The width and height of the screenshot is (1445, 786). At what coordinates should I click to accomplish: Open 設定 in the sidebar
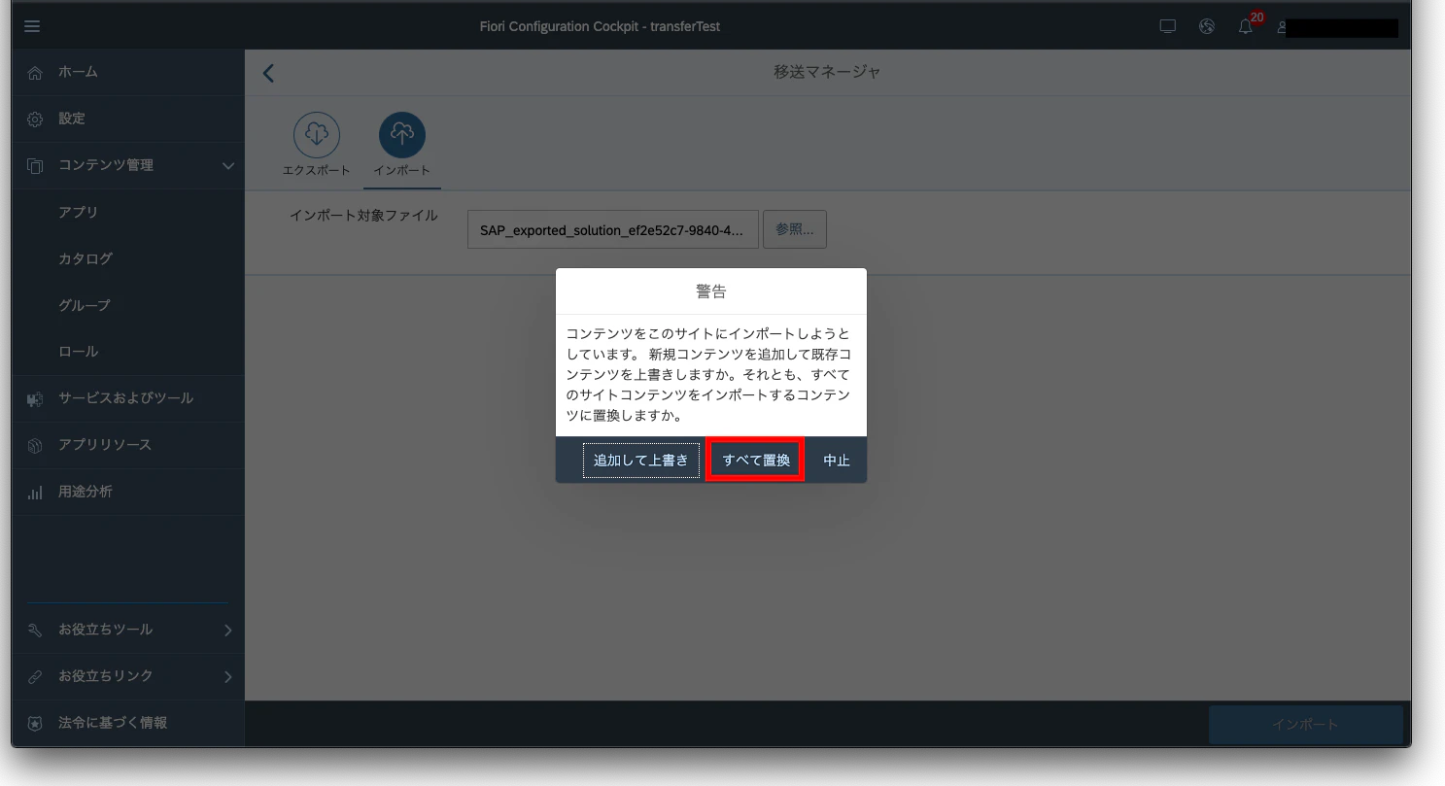pyautogui.click(x=127, y=120)
